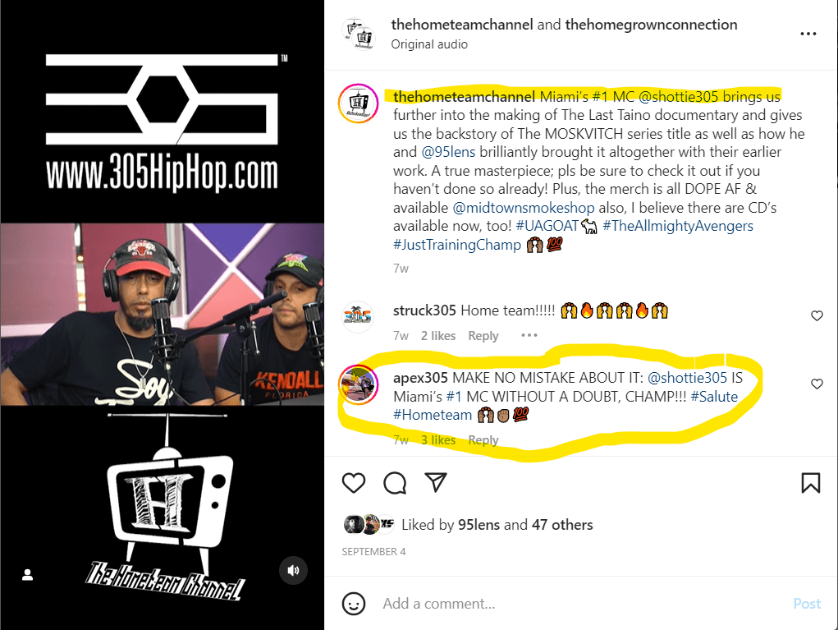This screenshot has height=630, width=838.
Task: Like the struck305 comment
Action: (817, 316)
